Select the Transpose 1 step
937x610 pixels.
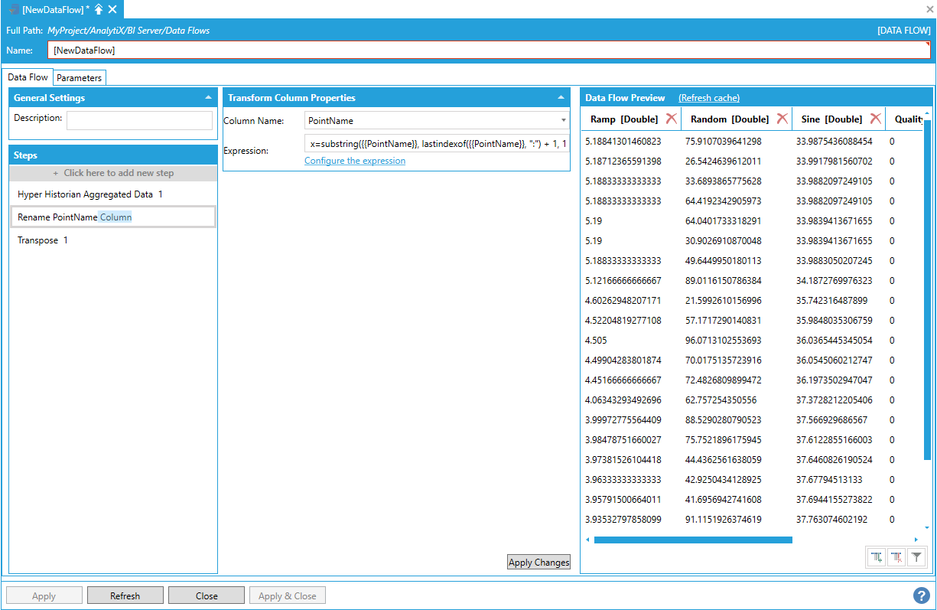point(43,240)
